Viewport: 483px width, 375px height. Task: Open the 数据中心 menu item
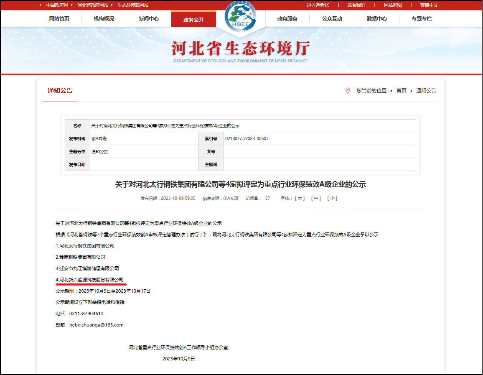point(377,19)
